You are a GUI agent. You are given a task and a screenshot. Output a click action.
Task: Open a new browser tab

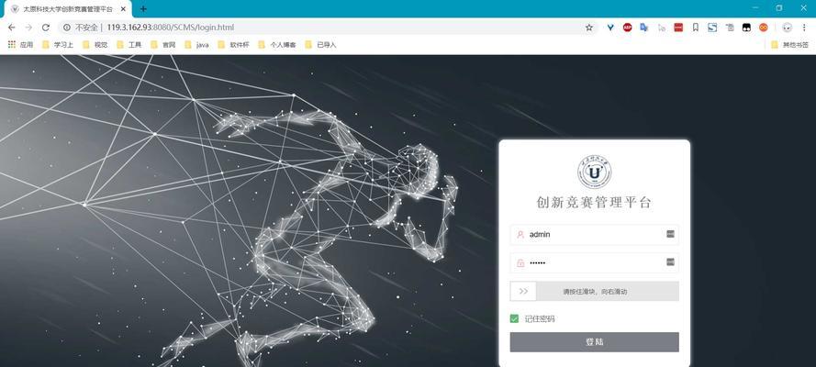(143, 9)
